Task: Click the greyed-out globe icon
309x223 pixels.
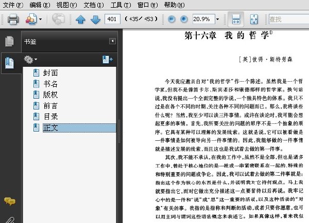Action: (58, 19)
